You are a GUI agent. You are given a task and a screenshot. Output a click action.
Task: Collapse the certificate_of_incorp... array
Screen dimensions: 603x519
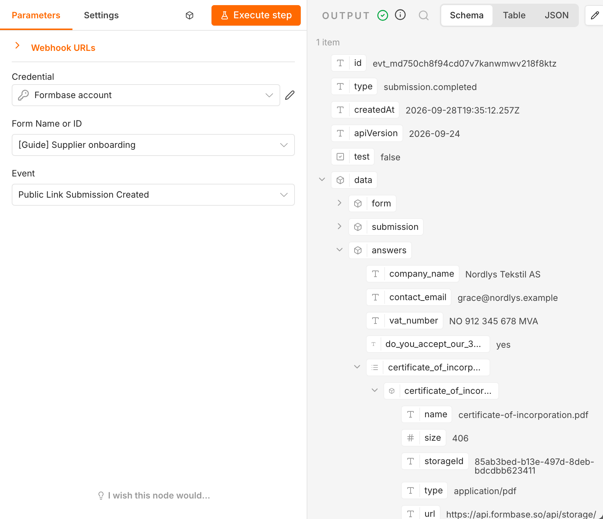(357, 367)
